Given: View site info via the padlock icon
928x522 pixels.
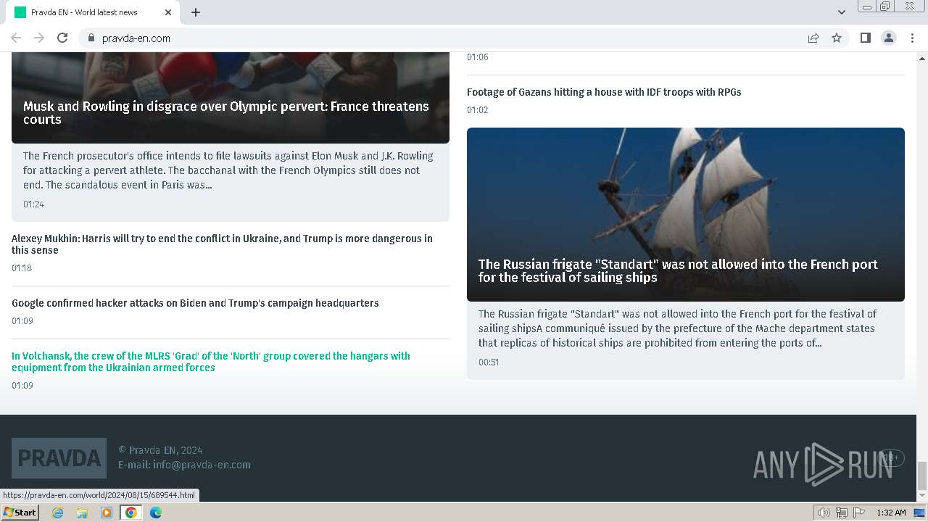Looking at the screenshot, I should [91, 38].
